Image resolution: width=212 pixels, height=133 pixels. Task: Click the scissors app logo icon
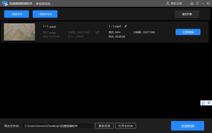click(x=5, y=4)
